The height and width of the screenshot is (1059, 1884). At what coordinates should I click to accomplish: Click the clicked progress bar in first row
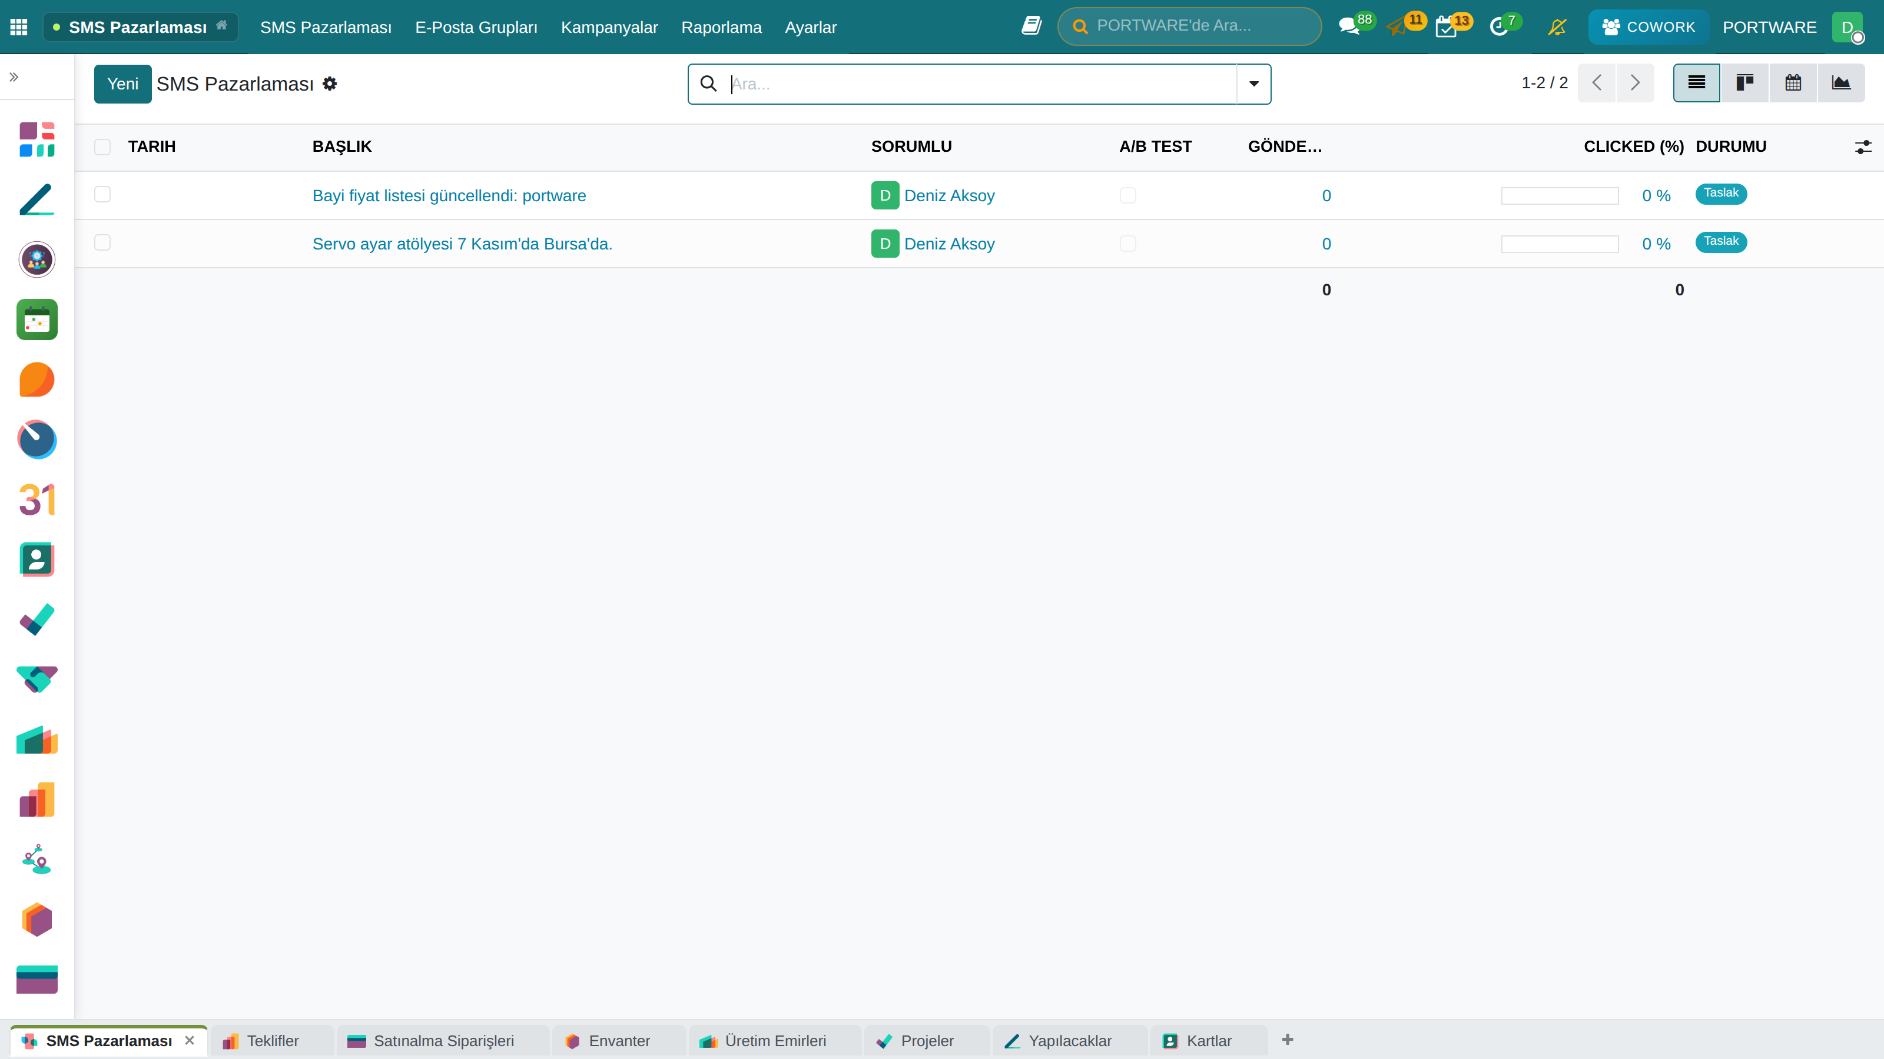tap(1560, 196)
